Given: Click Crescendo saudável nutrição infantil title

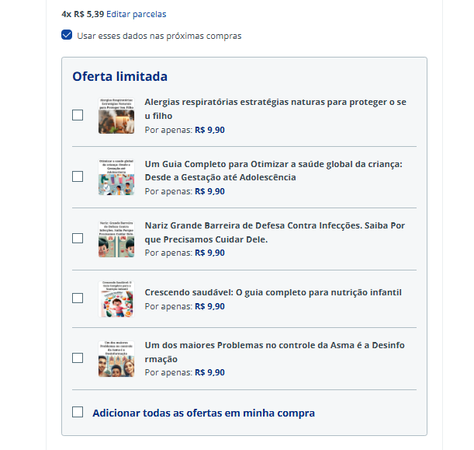Looking at the screenshot, I should point(273,292).
